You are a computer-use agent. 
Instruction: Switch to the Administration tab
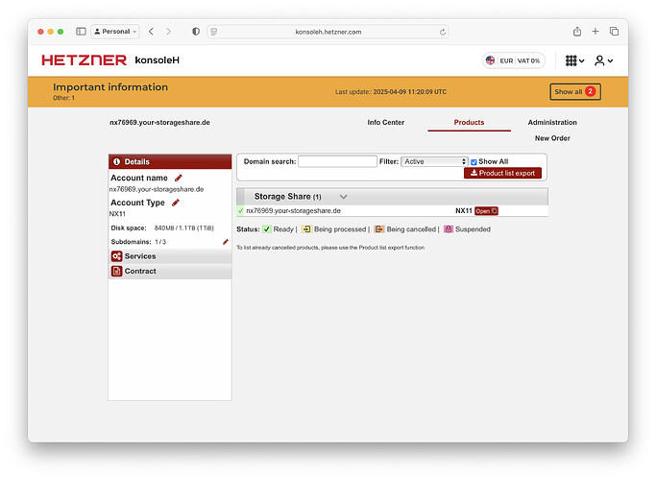[x=552, y=123]
